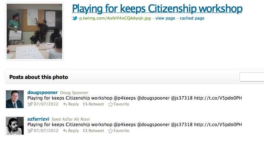Click the Favorite star icon on dougspooner's post
Viewport: 264px width, 149px height.
(110, 104)
